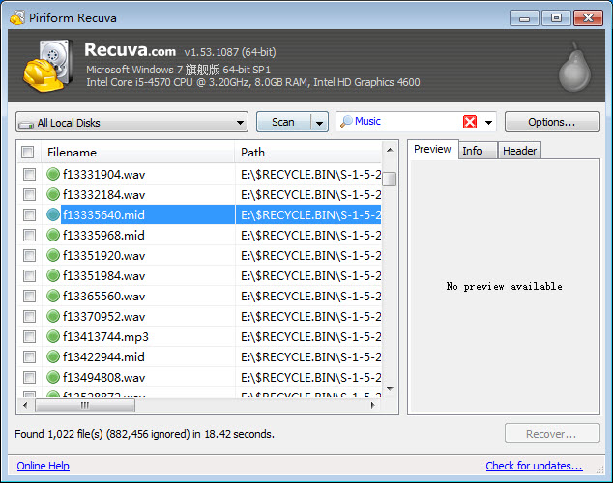Sort by the Path column header
This screenshot has height=483, width=613.
coord(308,152)
